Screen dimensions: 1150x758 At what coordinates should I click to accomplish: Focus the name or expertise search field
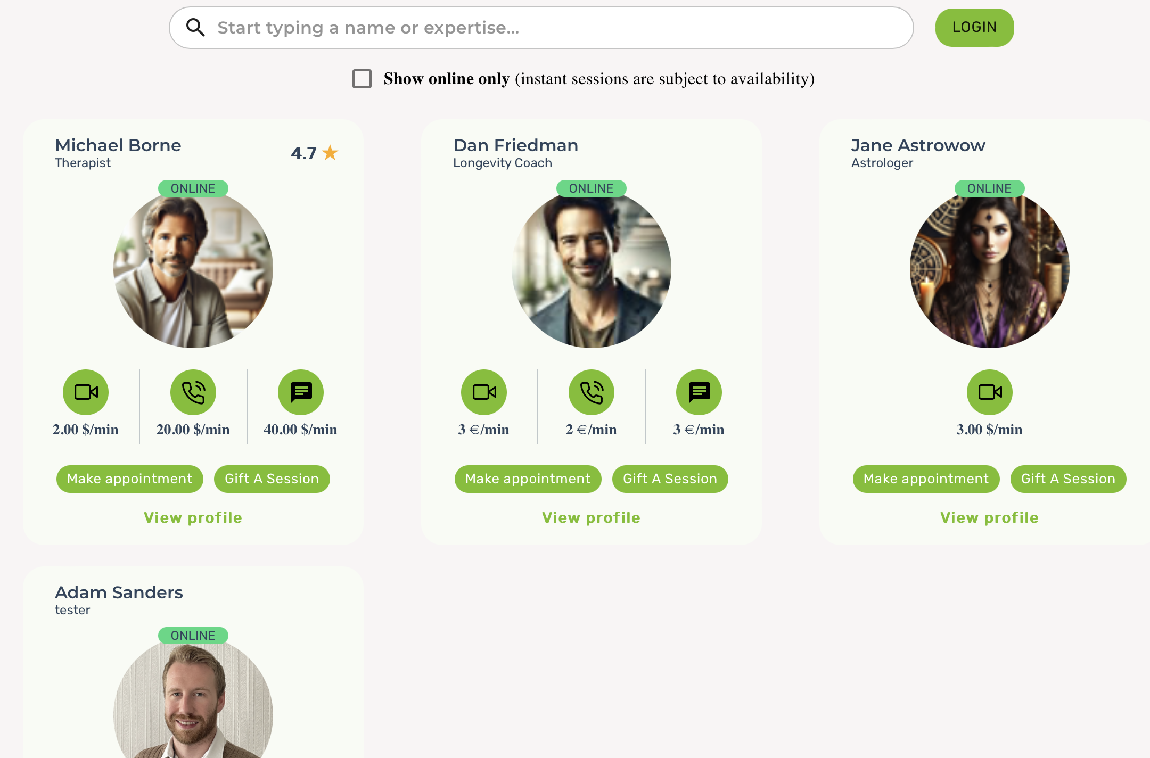tap(559, 28)
